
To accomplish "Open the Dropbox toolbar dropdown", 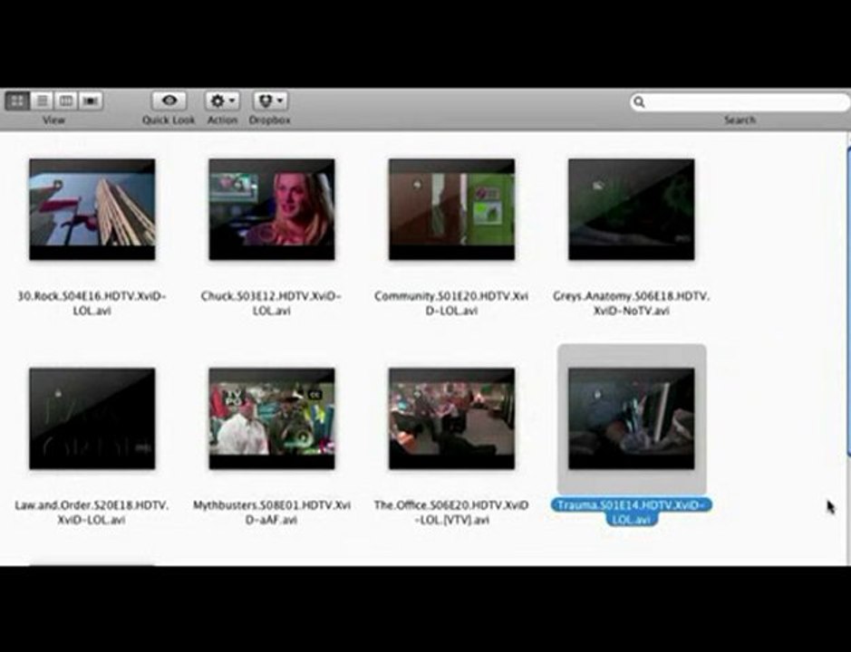I will click(x=270, y=101).
